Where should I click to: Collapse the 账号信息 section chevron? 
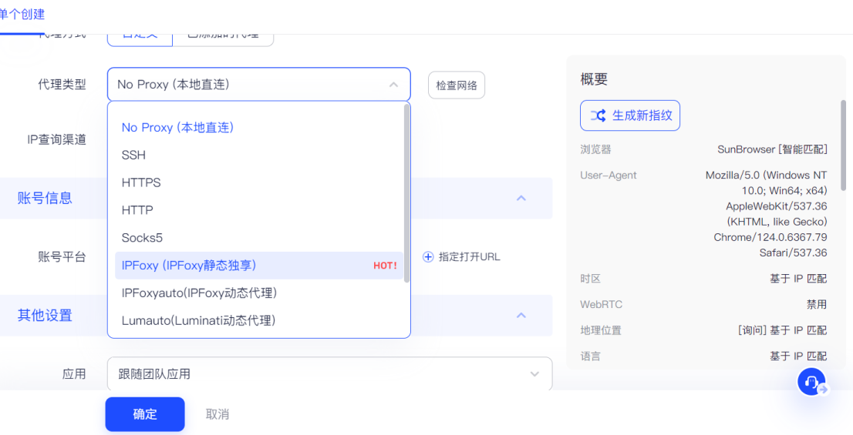pos(521,198)
